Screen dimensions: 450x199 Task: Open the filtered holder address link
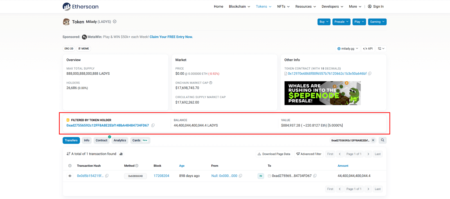pyautogui.click(x=108, y=125)
